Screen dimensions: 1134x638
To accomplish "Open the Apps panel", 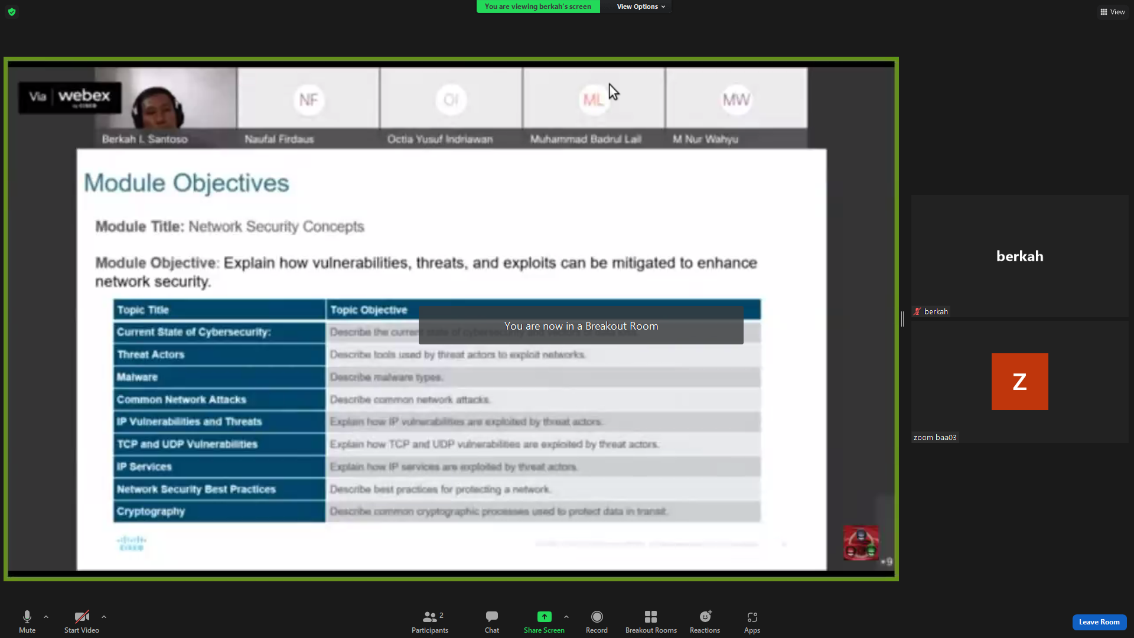I will [752, 621].
